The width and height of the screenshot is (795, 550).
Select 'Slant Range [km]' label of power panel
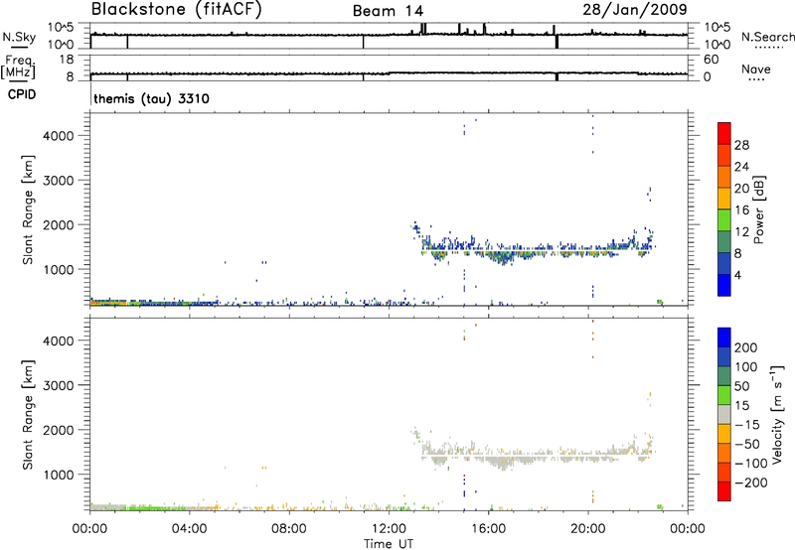pos(28,209)
